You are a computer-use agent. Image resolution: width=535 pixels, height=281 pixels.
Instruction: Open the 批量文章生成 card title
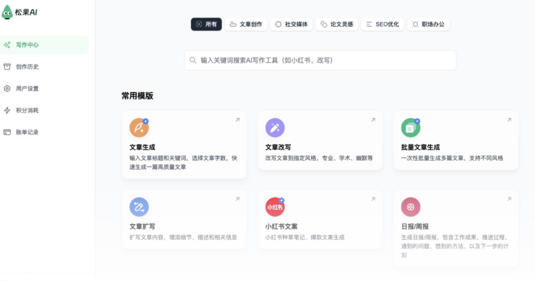pyautogui.click(x=420, y=147)
